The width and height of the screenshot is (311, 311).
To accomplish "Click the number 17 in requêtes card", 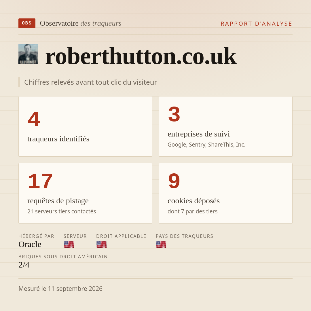I will pos(40,181).
